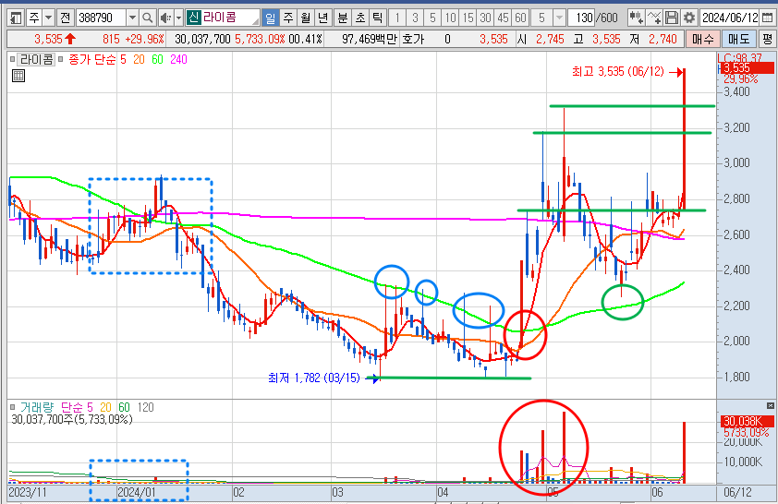Viewport: 778px width, 504px height.
Task: Click the stock search magnifier icon
Action: click(x=147, y=18)
